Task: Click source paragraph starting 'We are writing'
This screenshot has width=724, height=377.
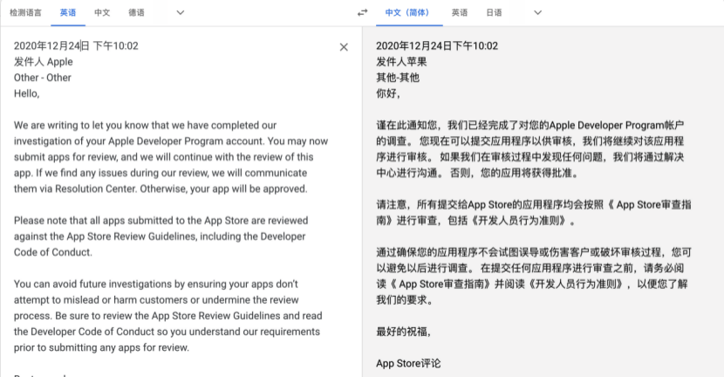Action: 171,157
